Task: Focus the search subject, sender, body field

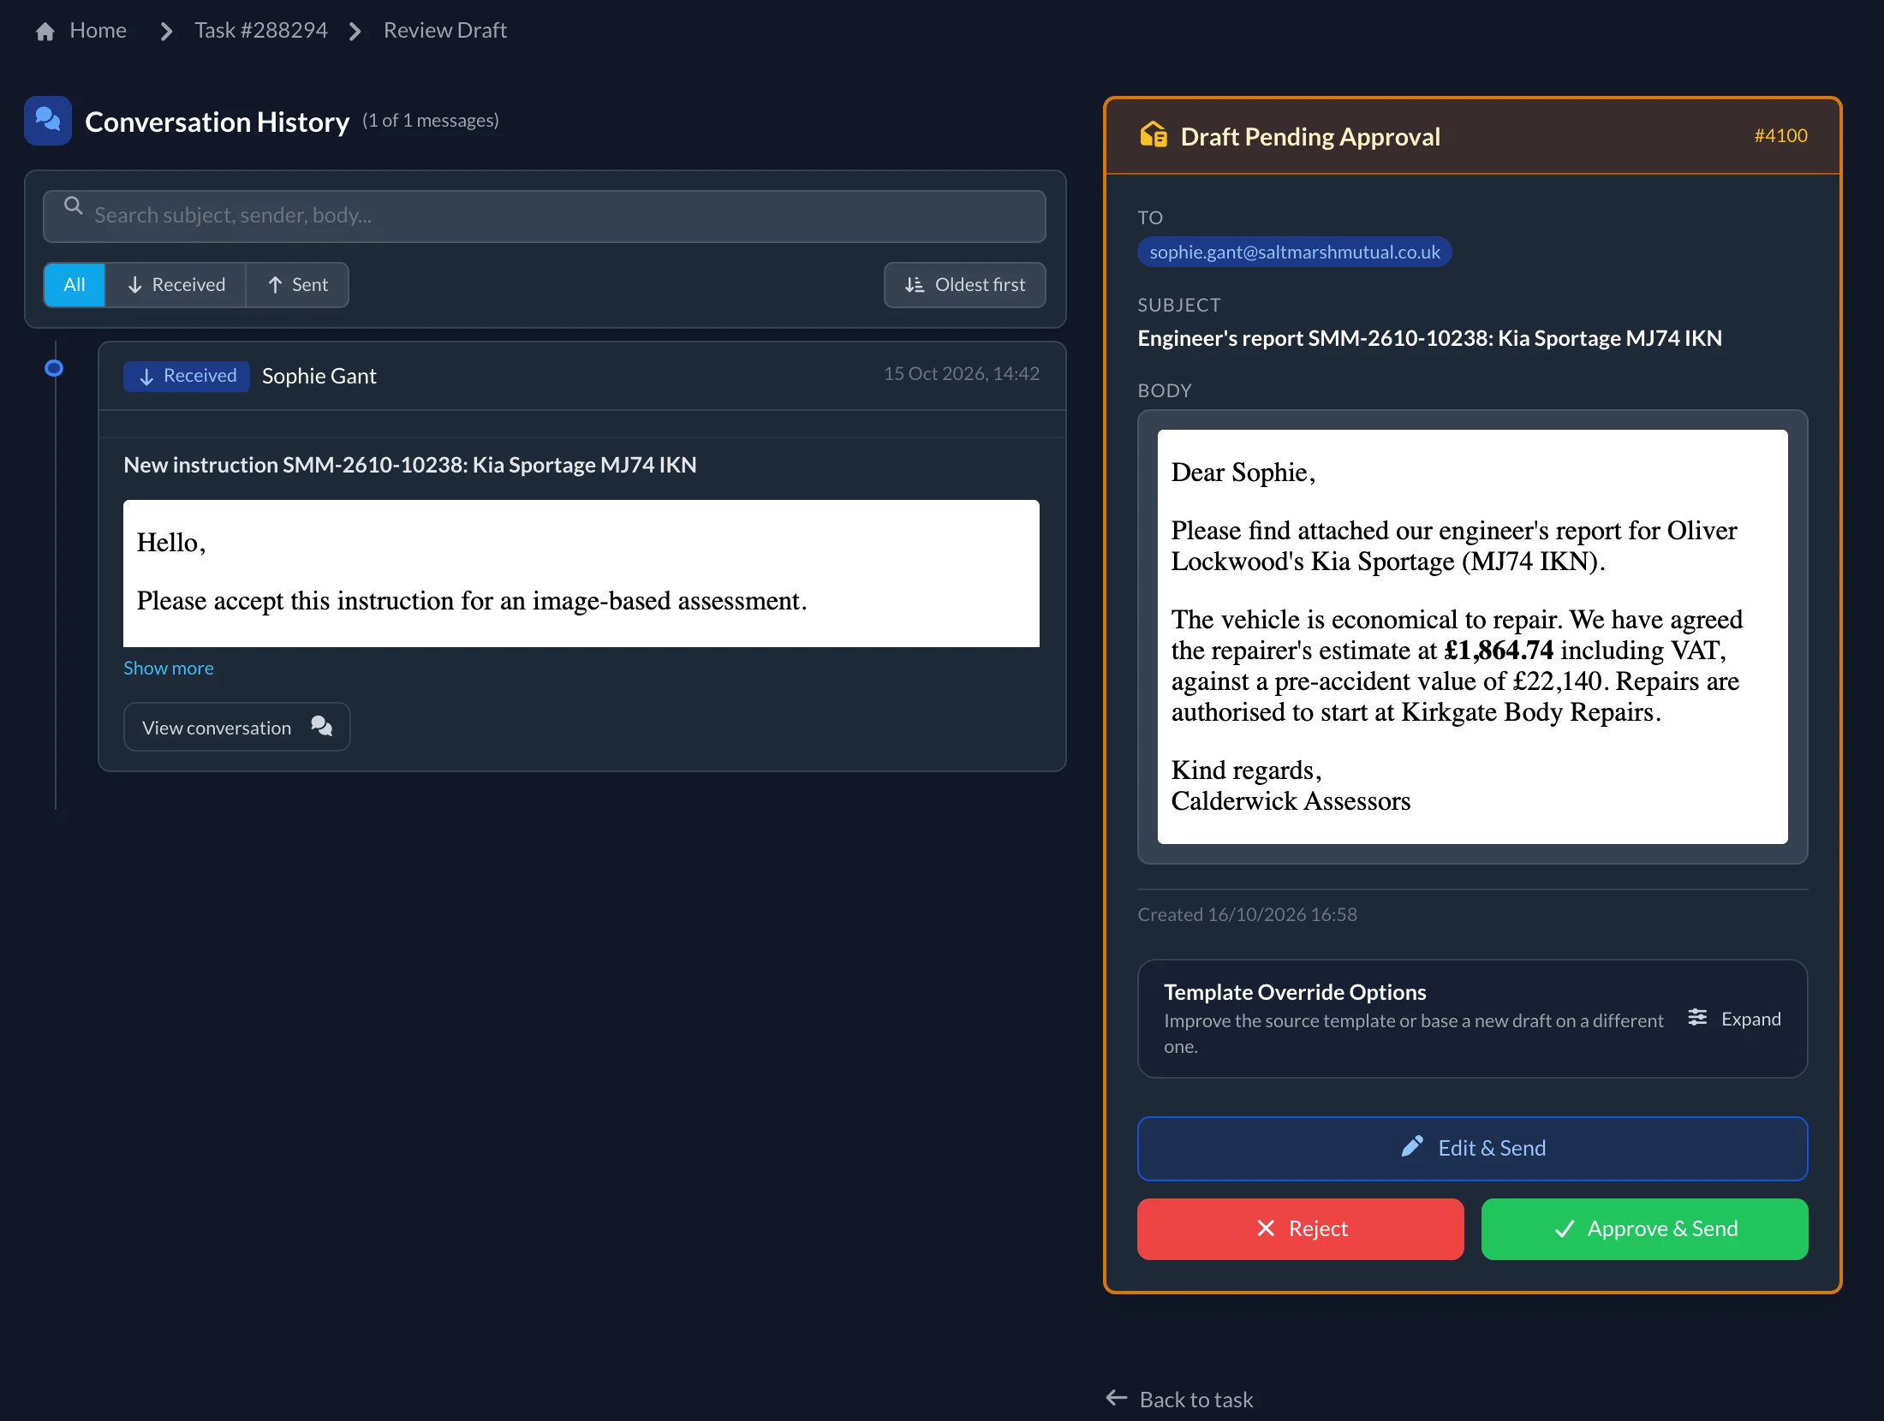Action: 545,216
